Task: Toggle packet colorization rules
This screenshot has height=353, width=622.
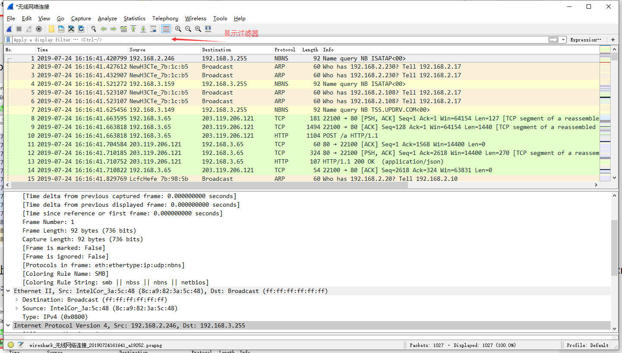Action: click(166, 29)
